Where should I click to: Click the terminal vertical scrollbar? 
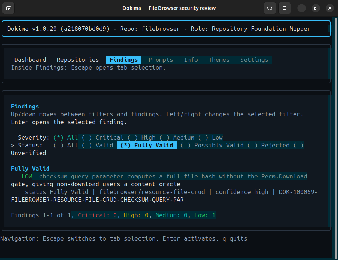[x=336, y=138]
